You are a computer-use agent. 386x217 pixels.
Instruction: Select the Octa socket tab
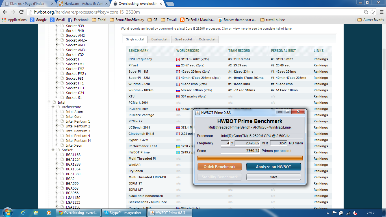[x=207, y=39]
